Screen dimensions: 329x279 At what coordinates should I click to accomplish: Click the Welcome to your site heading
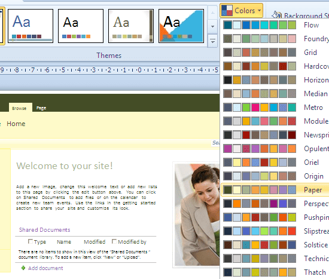(65, 166)
